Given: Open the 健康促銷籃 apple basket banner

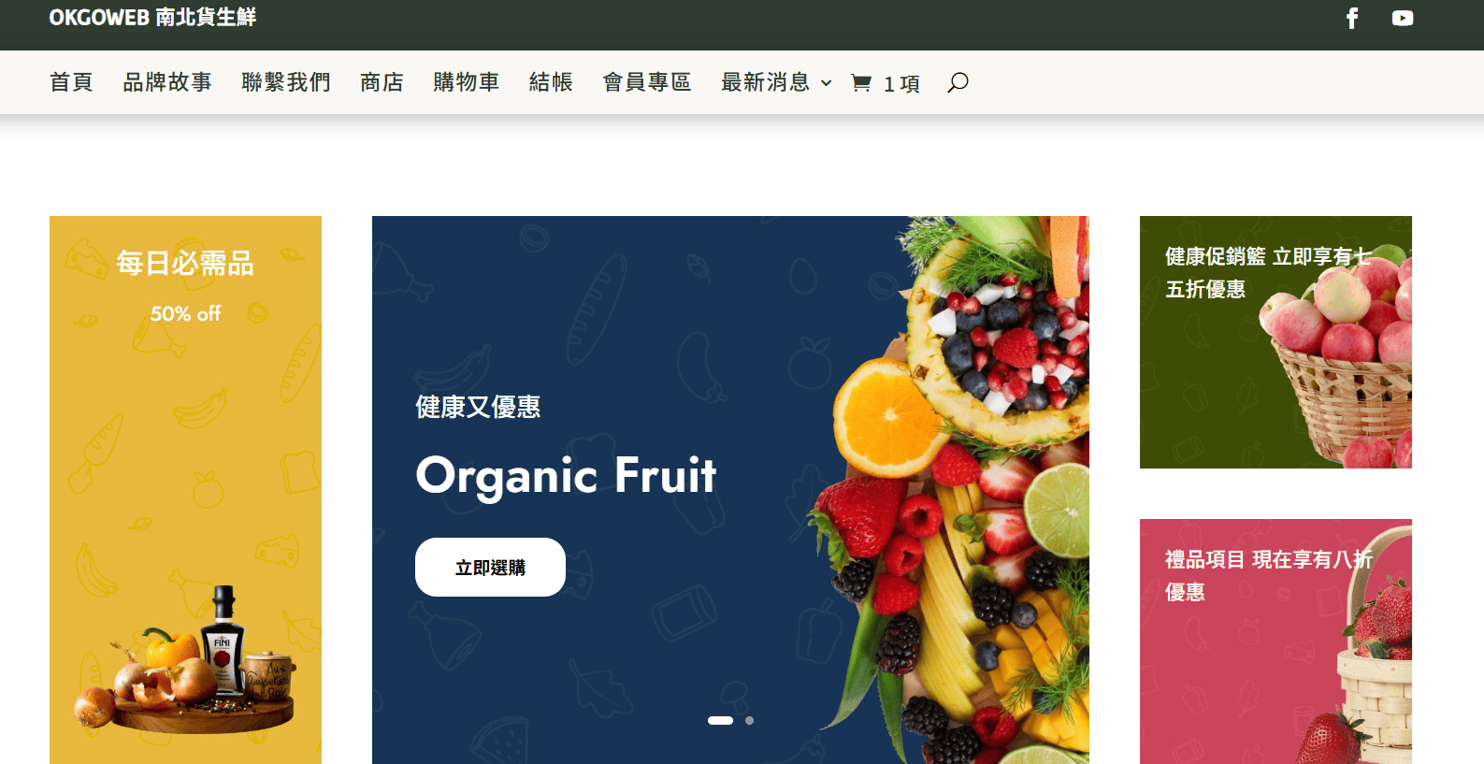Looking at the screenshot, I should [1275, 342].
